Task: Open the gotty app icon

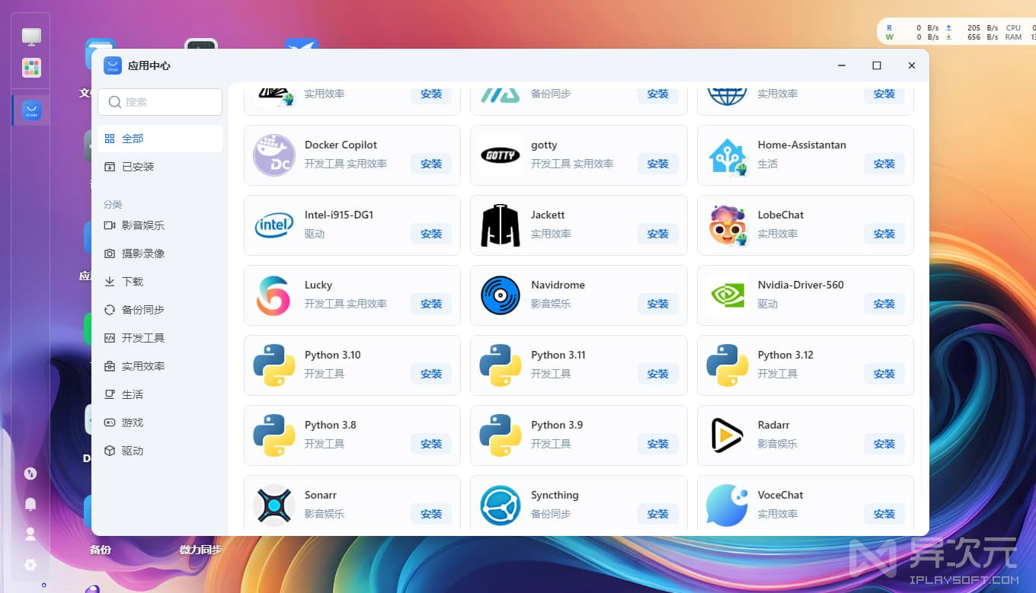Action: (x=500, y=155)
